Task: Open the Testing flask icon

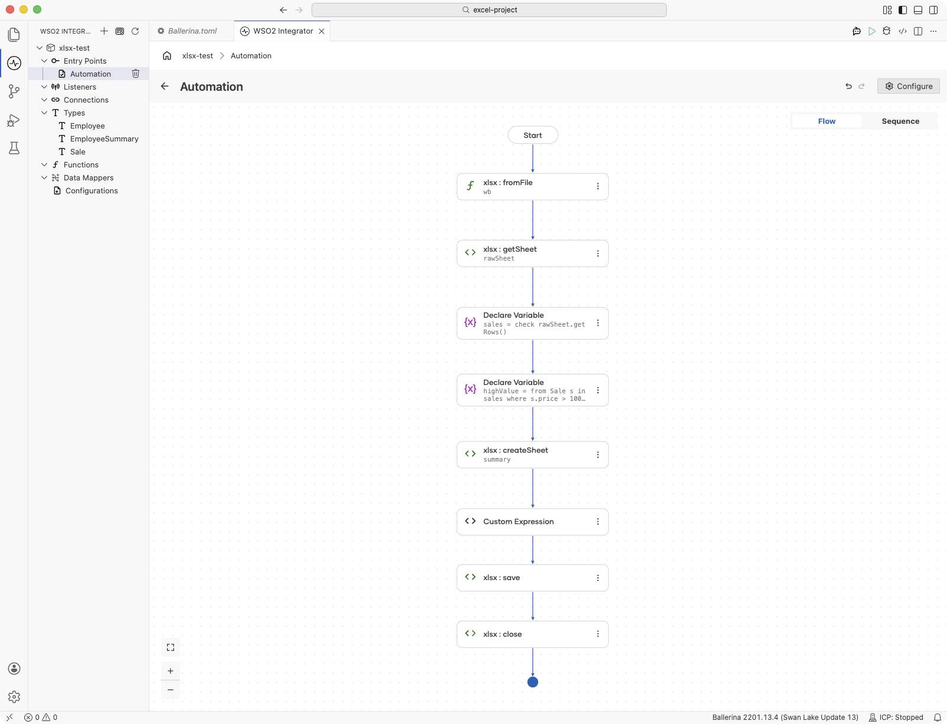Action: (x=14, y=148)
